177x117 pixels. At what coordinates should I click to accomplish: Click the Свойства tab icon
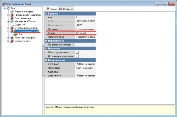click(x=60, y=9)
